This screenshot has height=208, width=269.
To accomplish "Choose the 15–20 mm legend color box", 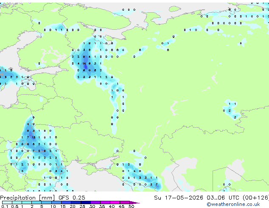I will (66, 202).
